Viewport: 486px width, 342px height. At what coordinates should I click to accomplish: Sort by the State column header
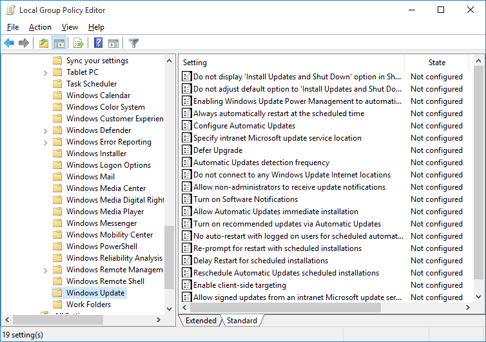point(437,63)
